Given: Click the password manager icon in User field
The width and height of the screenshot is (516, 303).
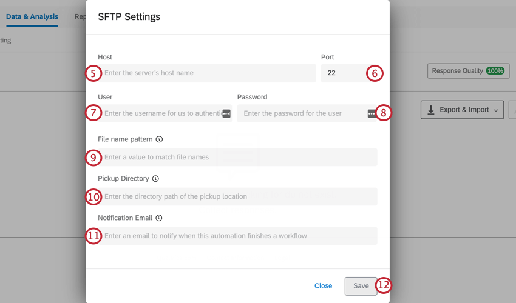Looking at the screenshot, I should click(x=226, y=113).
